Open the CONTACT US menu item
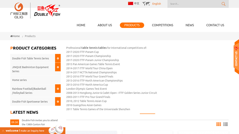Image resolution: width=239 pixels, height=134 pixels. point(215,25)
